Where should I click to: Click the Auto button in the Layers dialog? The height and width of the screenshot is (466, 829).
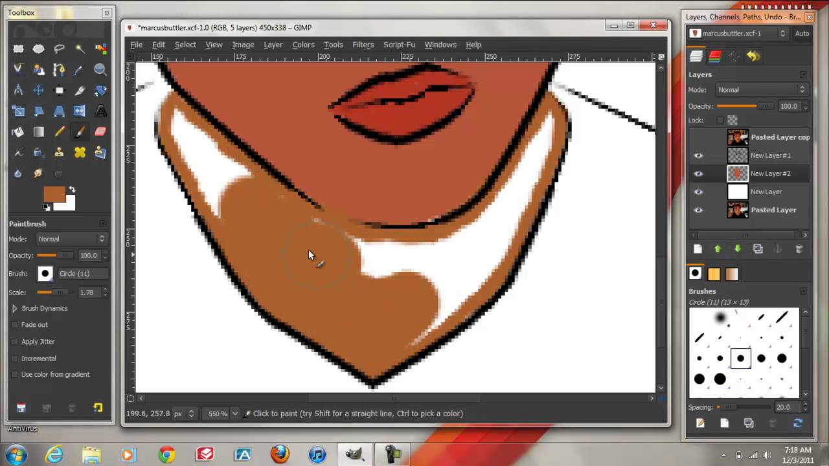802,32
